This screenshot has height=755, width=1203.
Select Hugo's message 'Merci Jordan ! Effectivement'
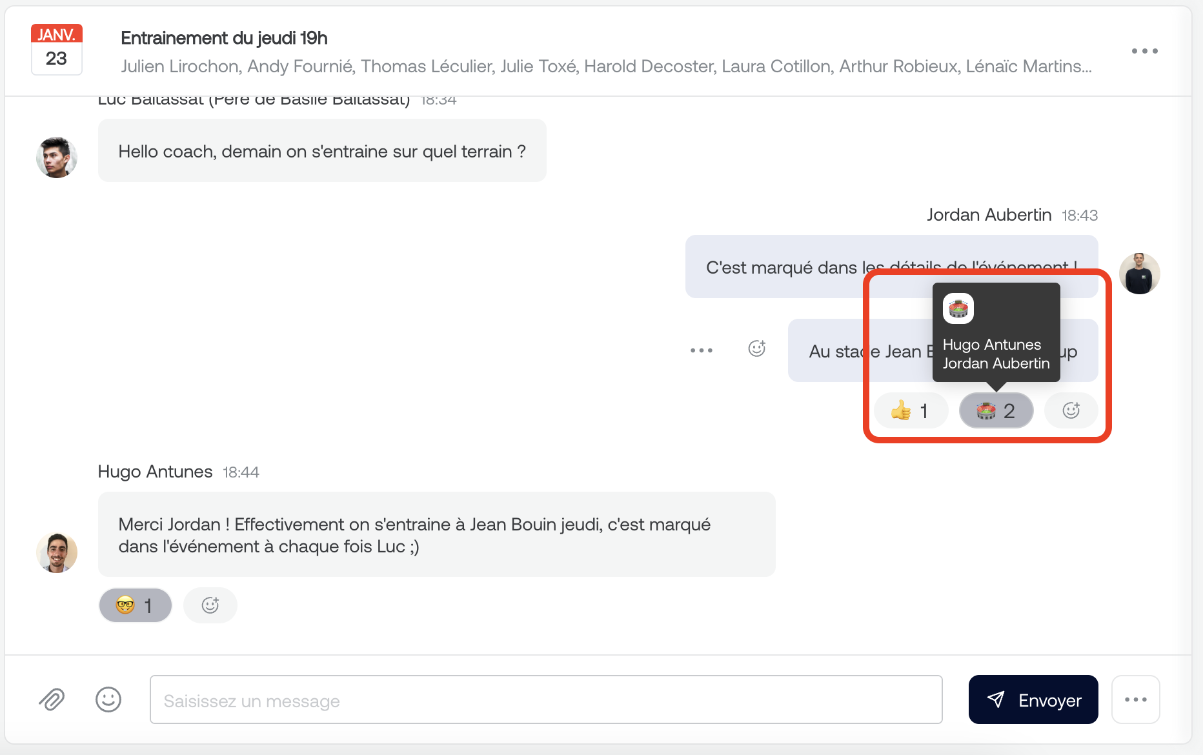[x=436, y=534]
